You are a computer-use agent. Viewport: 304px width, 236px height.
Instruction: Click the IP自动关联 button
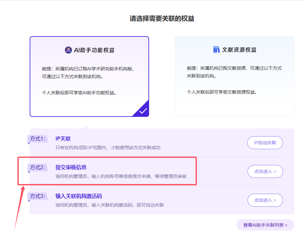265,143
